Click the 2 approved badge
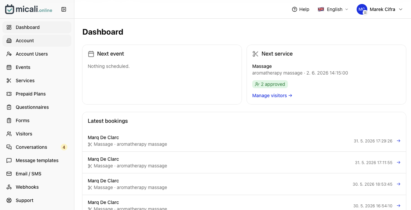This screenshot has height=210, width=411. click(270, 84)
